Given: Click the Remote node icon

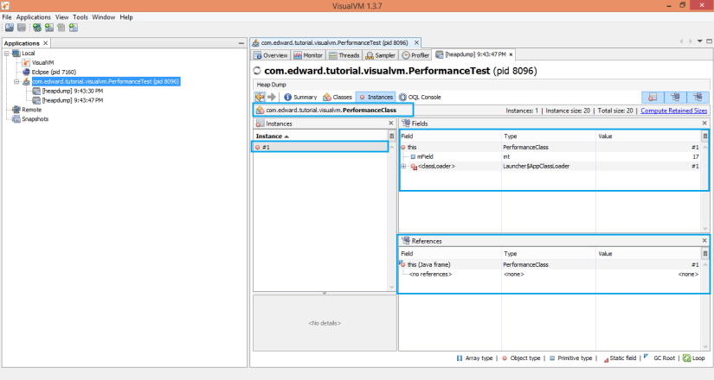Looking at the screenshot, I should 14,110.
